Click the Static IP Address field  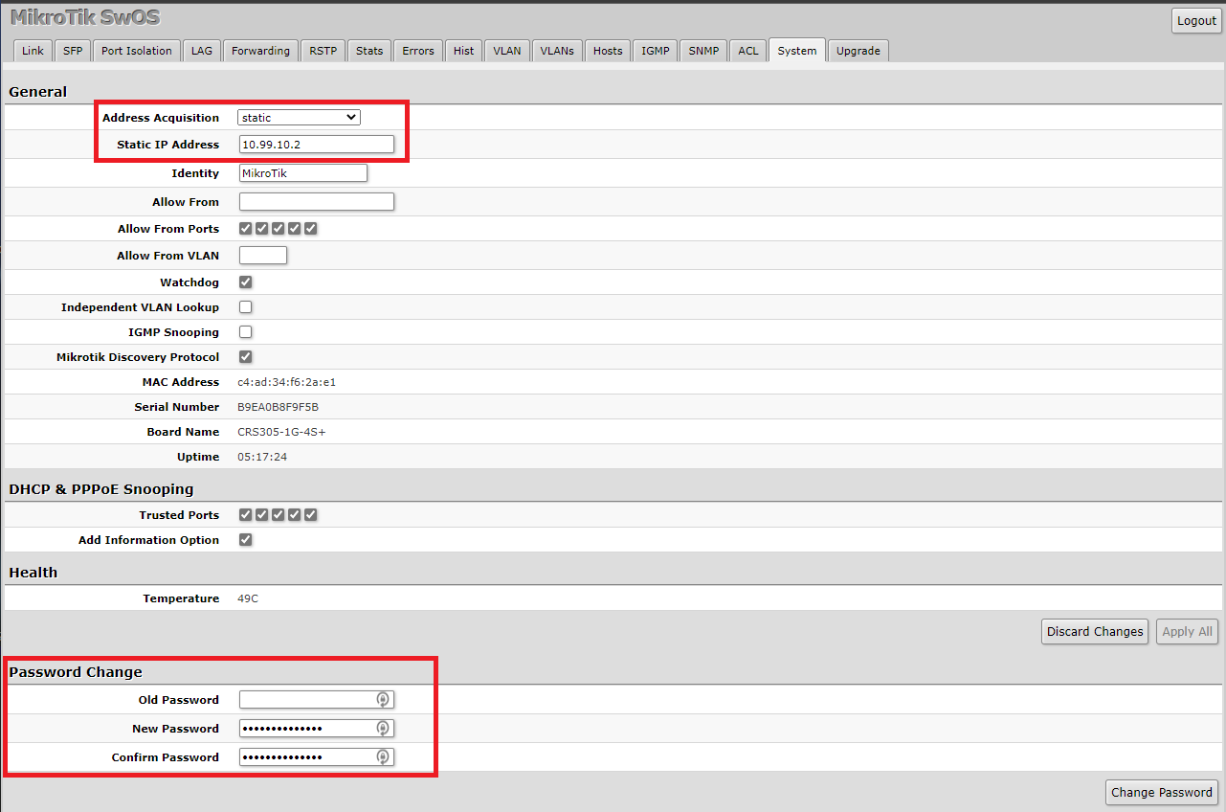click(x=317, y=145)
